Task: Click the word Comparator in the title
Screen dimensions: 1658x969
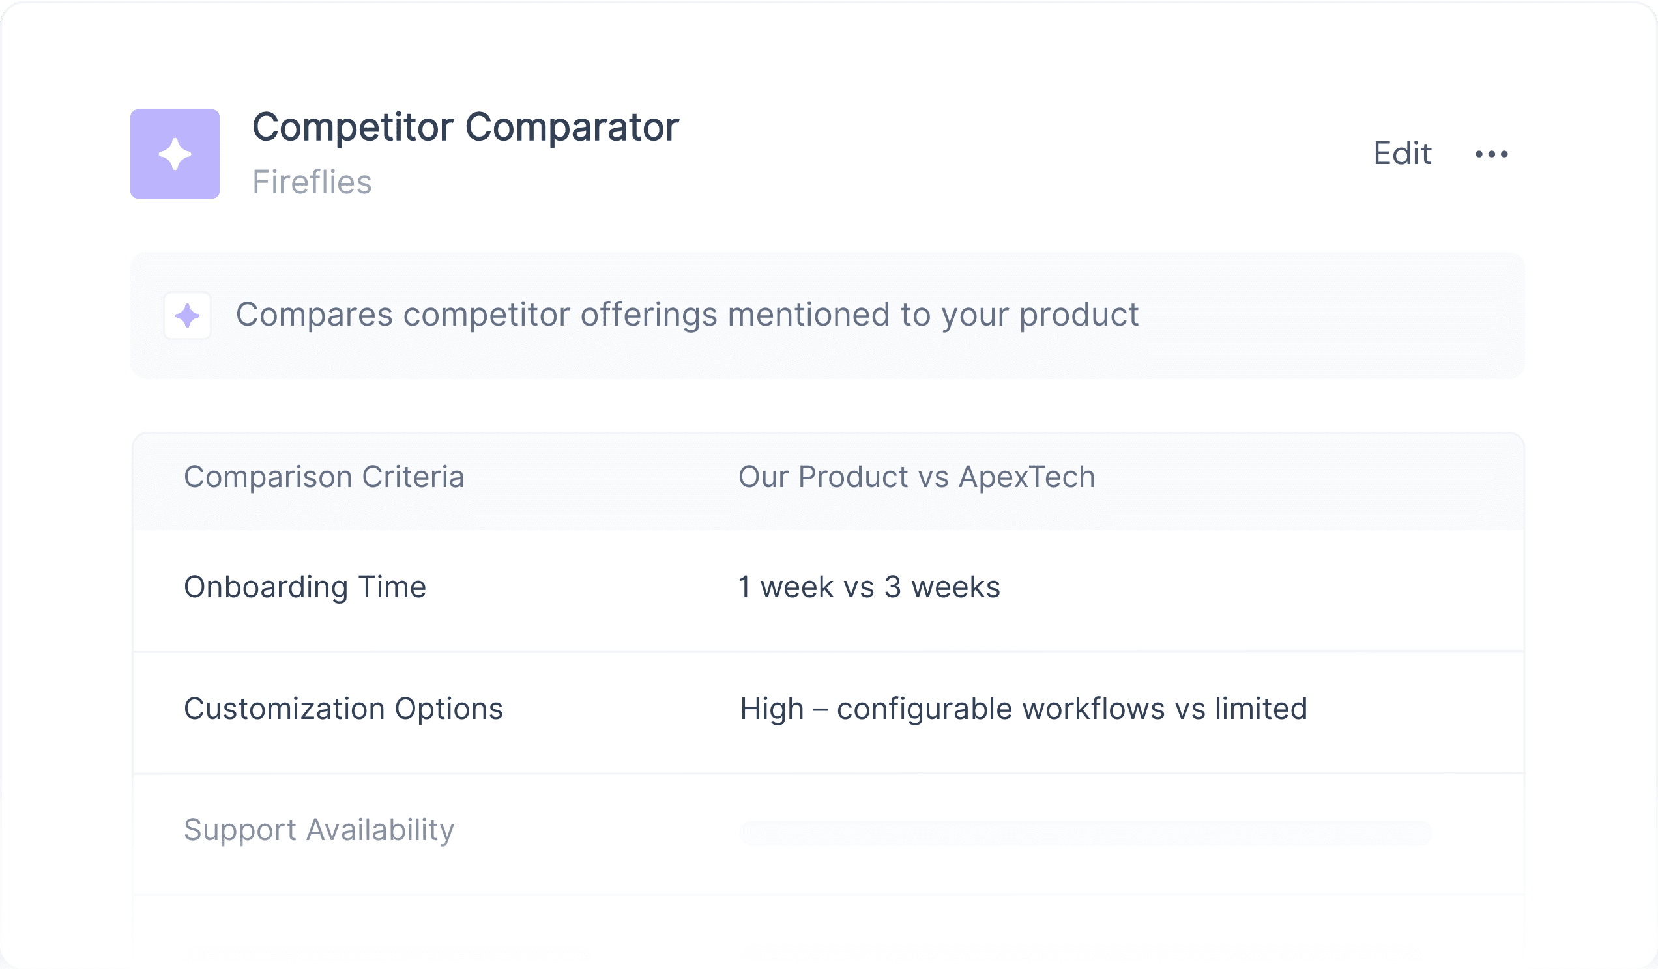Action: [572, 126]
